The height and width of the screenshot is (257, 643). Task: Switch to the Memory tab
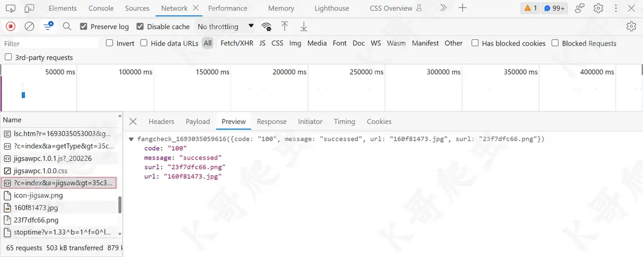click(281, 8)
